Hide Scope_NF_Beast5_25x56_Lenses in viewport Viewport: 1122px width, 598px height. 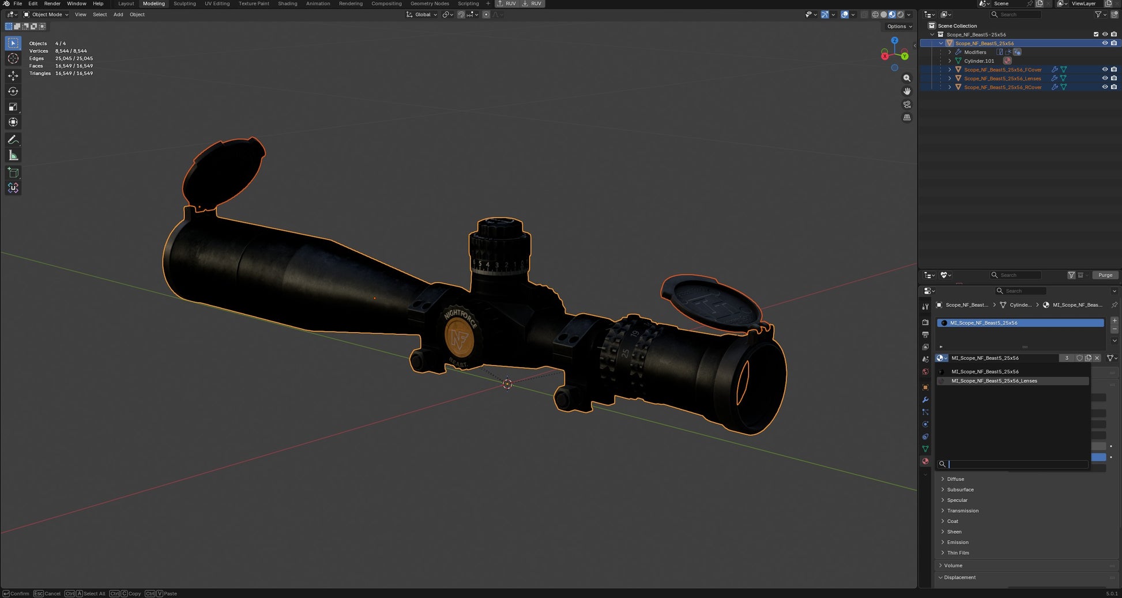tap(1105, 78)
